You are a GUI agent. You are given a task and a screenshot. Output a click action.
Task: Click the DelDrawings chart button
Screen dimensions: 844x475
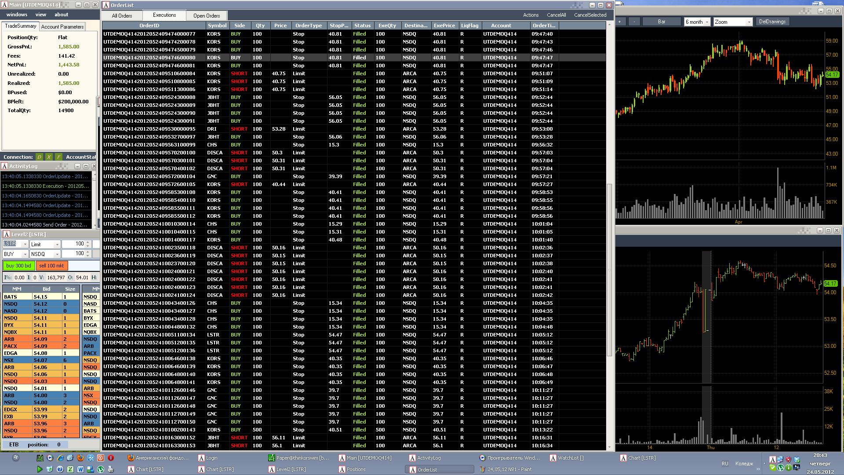click(x=772, y=22)
